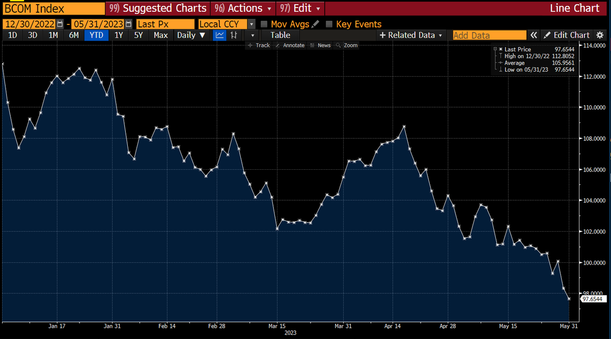Click the Apr 14 x-axis date label

393,326
